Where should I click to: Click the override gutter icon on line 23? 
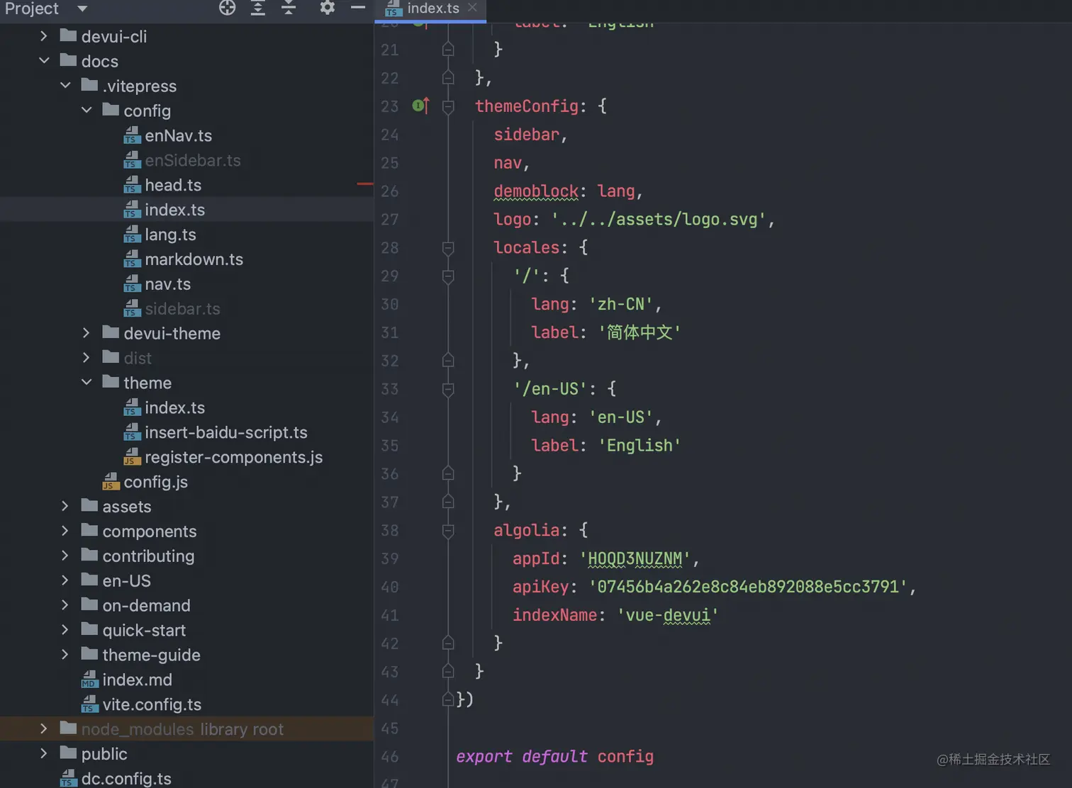click(x=421, y=106)
